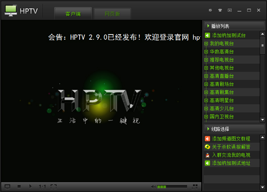Click green speaker icon beside 添加纳加测试地址
The height and width of the screenshot is (192, 267).
click(x=207, y=163)
